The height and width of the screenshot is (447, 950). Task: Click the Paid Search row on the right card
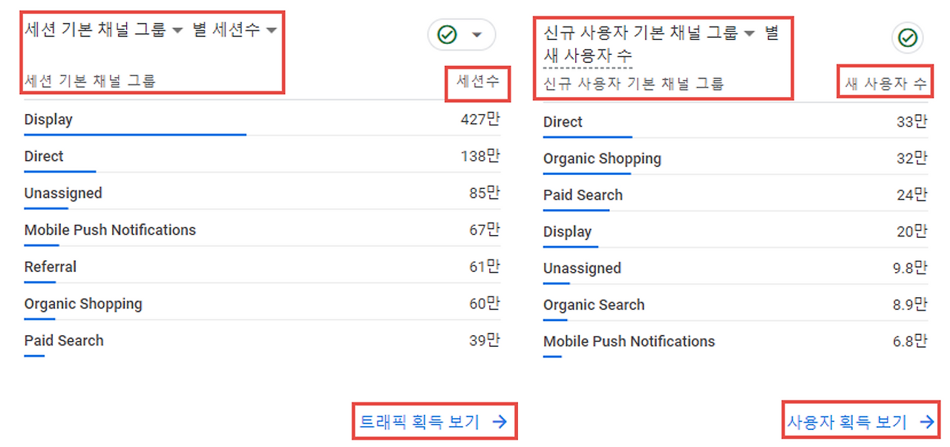coord(582,195)
